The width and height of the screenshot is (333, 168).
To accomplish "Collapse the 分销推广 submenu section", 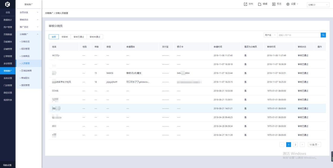I will (x=29, y=34).
